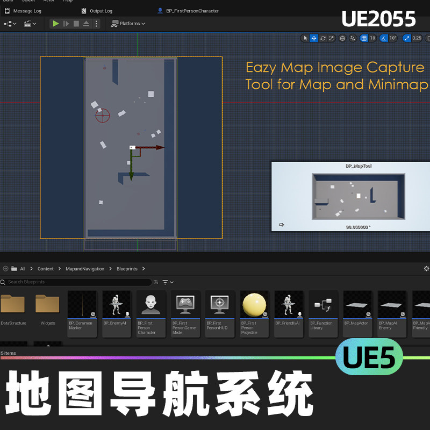
Task: Click the world/local coordinate system globe icon
Action: pos(342,38)
